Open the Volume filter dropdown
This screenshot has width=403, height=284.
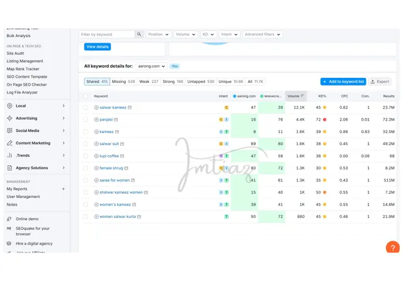pyautogui.click(x=186, y=34)
